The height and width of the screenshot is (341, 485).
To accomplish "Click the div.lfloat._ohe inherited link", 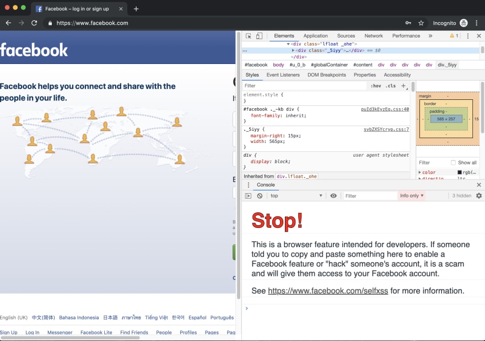I will coord(297,176).
